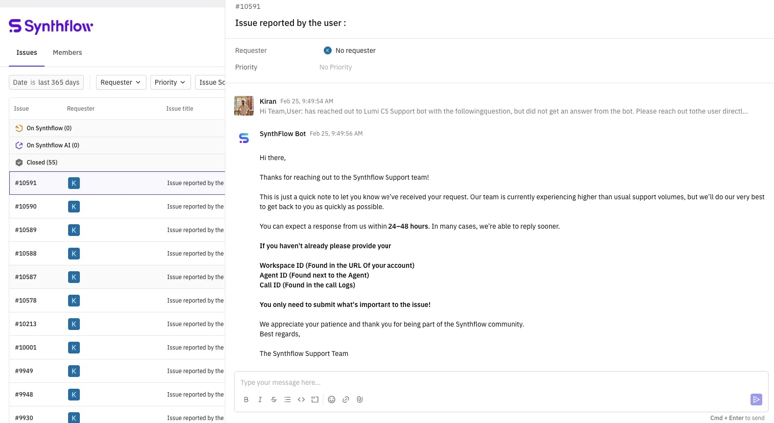
Task: Assign requester via No requester field
Action: point(350,50)
